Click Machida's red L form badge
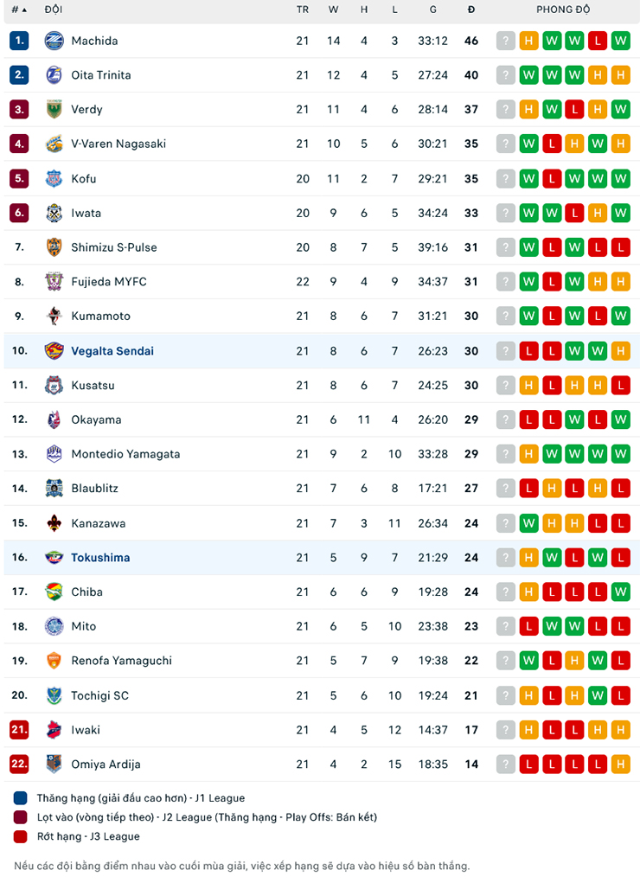 pyautogui.click(x=598, y=41)
